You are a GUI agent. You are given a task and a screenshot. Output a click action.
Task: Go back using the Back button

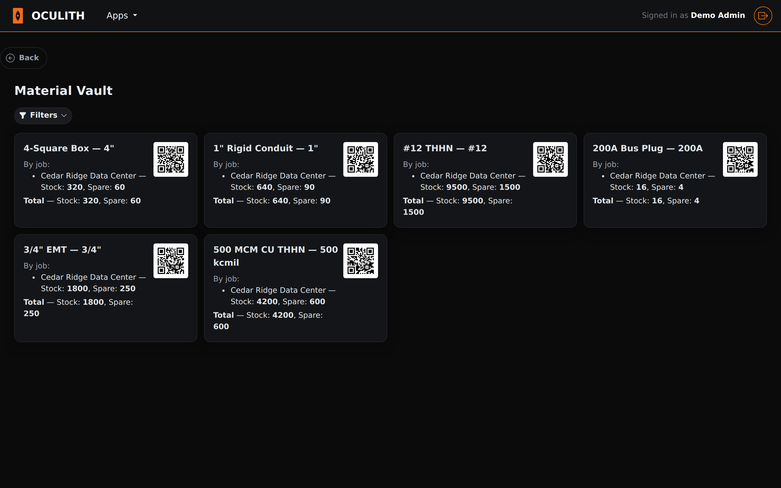point(24,58)
